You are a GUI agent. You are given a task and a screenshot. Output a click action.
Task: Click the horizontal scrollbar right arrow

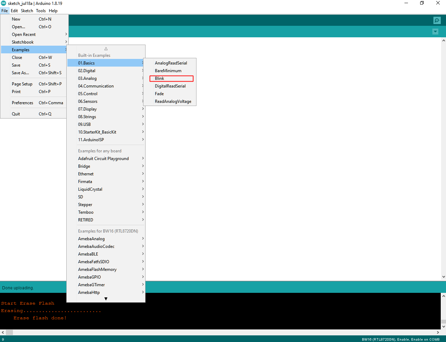point(438,333)
